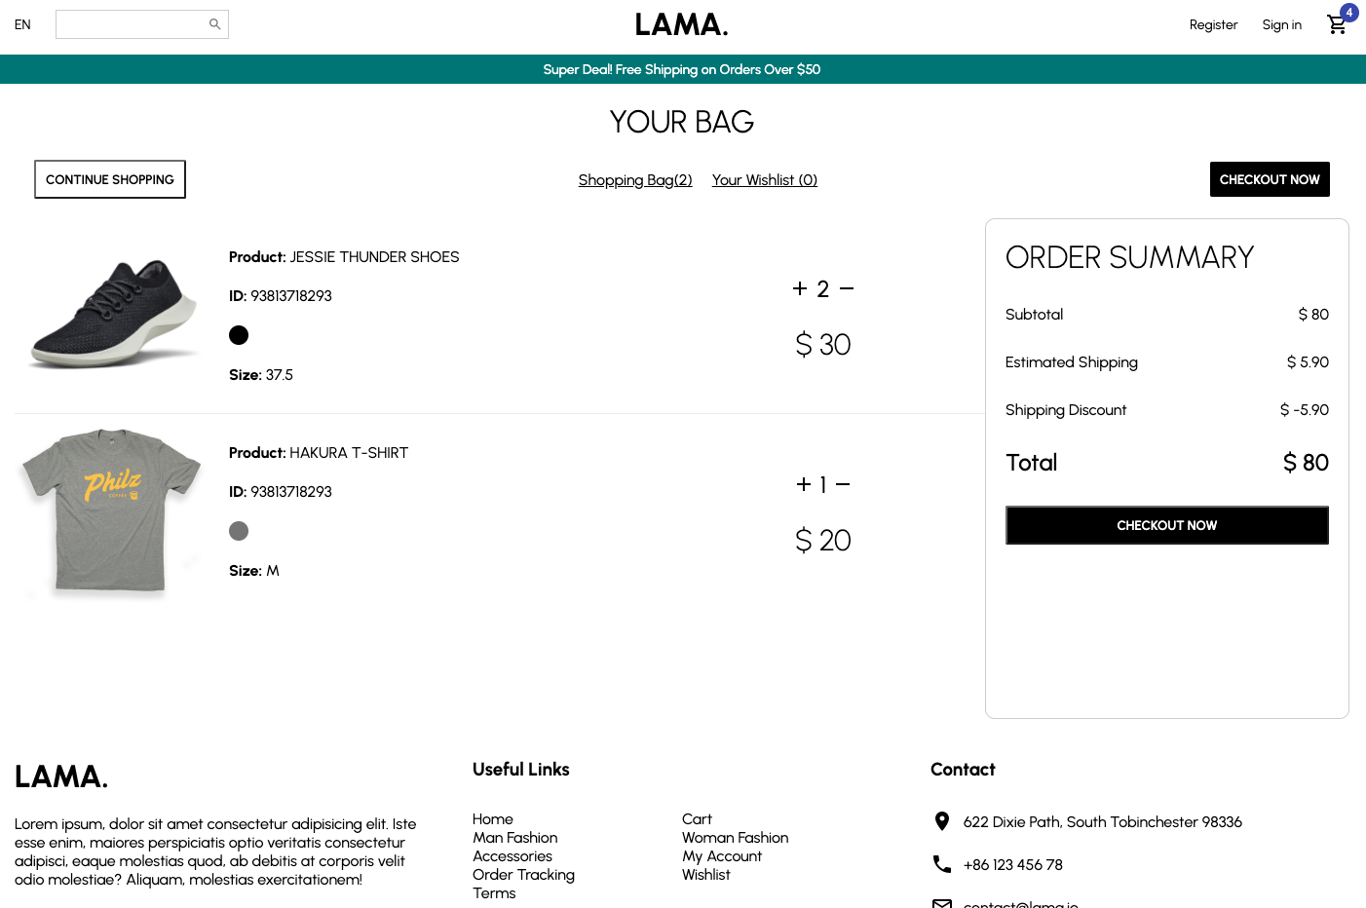
Task: Select the gray color swatch
Action: point(239,531)
